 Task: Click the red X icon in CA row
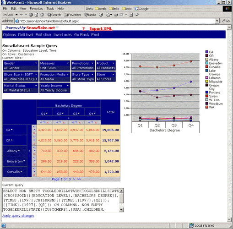pyautogui.click(x=34, y=133)
